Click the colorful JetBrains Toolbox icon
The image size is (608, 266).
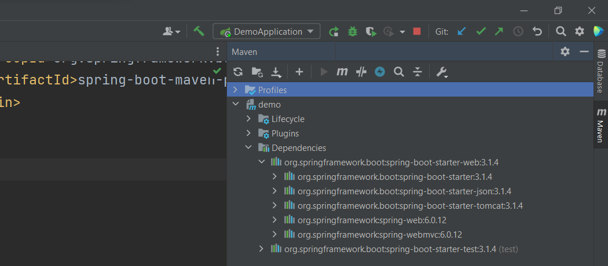tap(598, 31)
